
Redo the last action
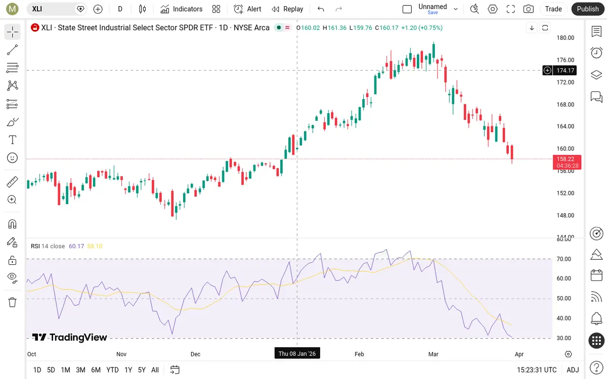tap(339, 9)
